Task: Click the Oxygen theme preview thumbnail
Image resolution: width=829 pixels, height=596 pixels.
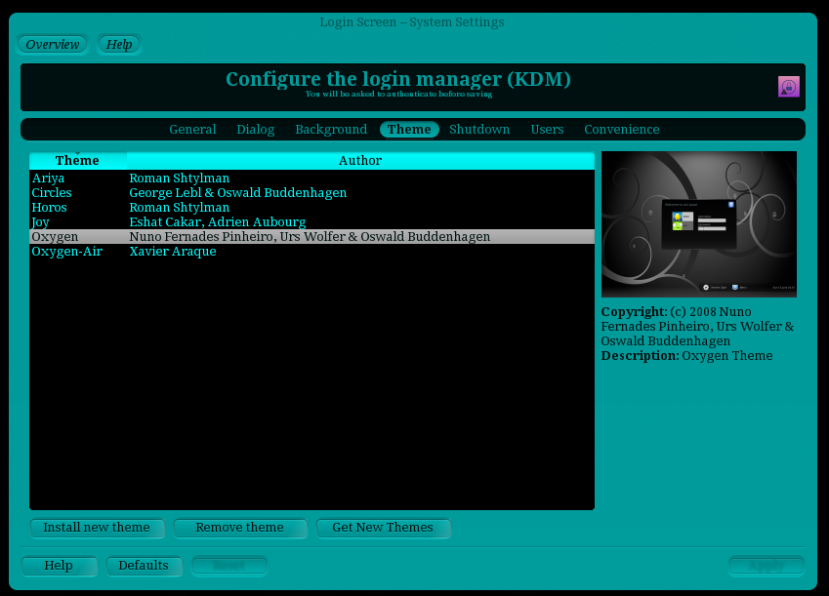Action: (x=699, y=224)
